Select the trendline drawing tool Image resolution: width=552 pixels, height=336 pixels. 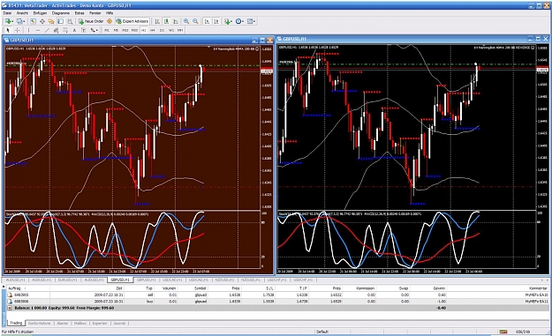click(47, 30)
